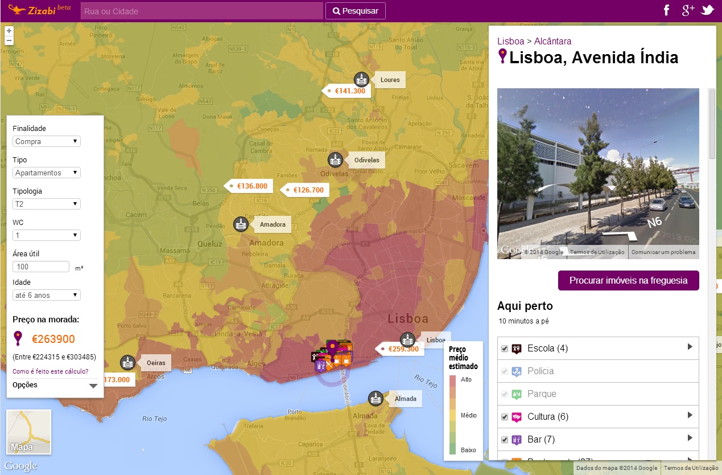Screen dimensions: 722x475
Task: Click the Loures name label
Action: (x=390, y=80)
